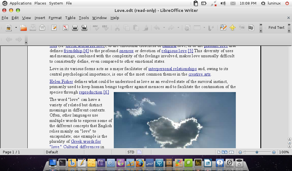Open the Navigator star icon
Screen dimensions: 292x171
click(232, 28)
